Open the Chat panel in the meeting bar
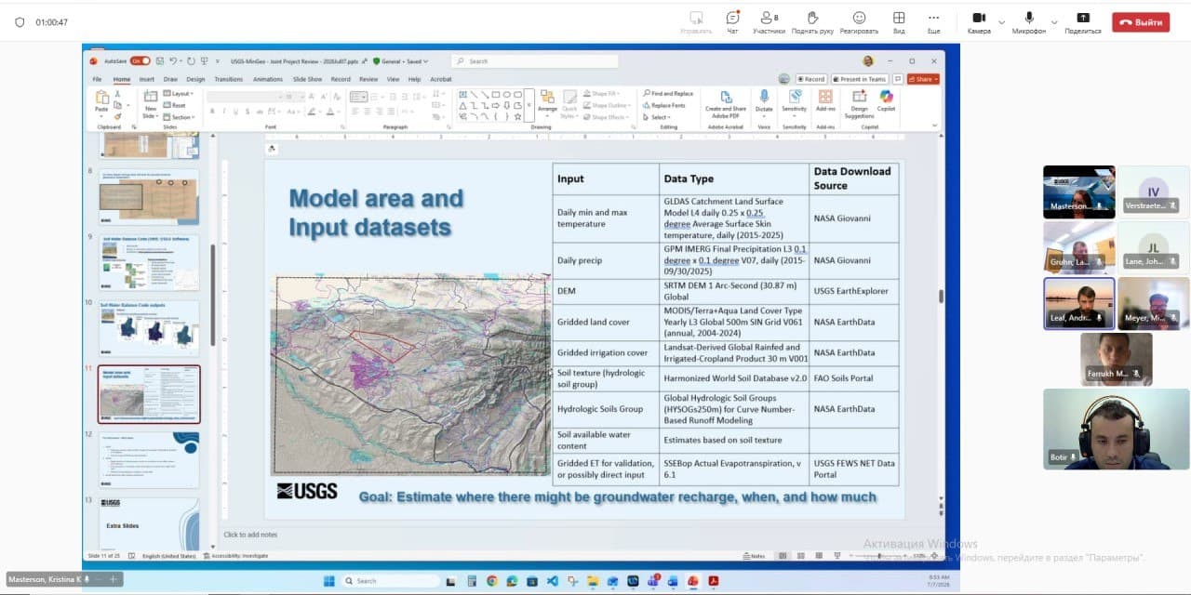1191x595 pixels. (732, 21)
